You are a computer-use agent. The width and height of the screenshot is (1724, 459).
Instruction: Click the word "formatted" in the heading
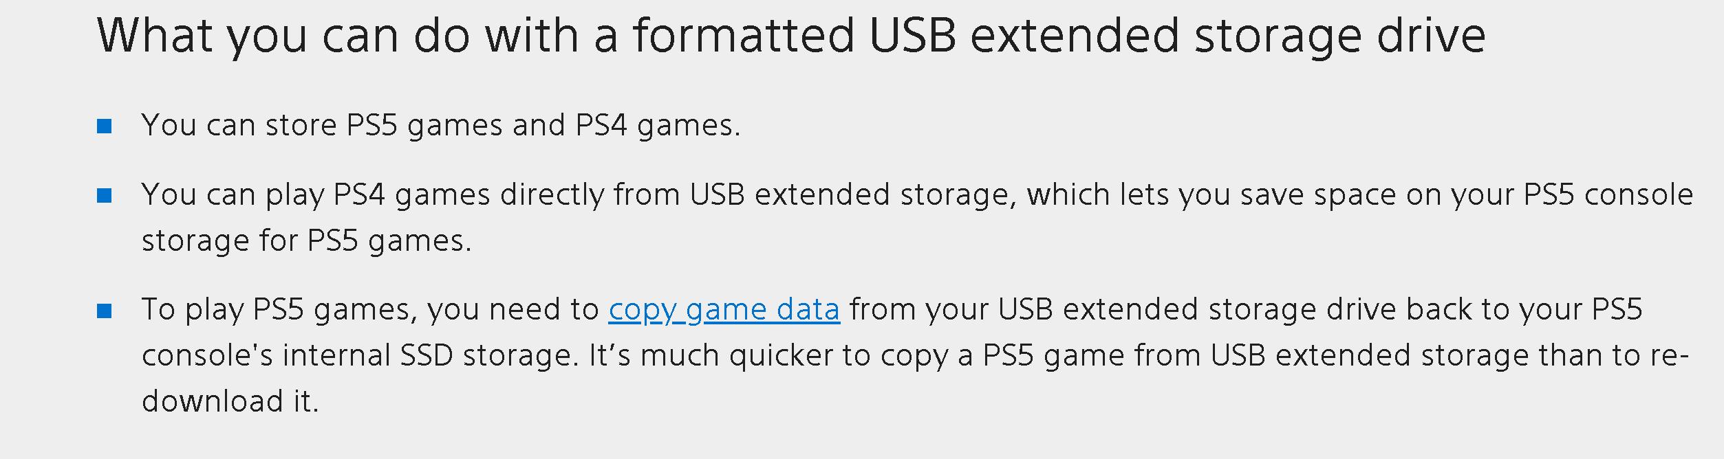point(743,36)
